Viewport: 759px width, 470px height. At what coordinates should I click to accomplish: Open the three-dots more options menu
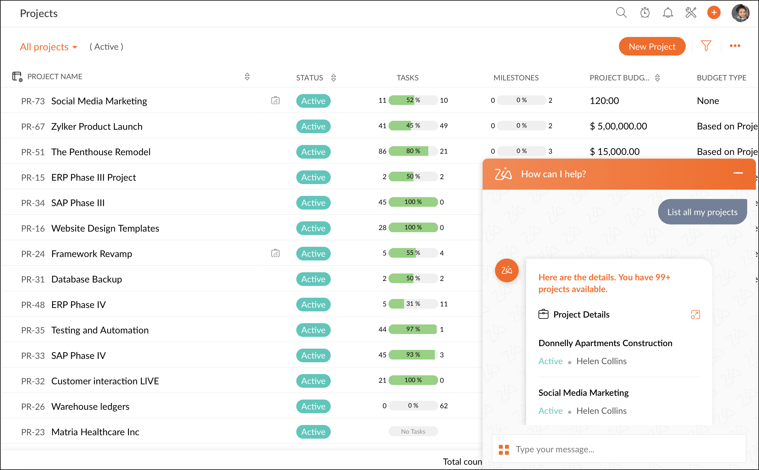pos(735,46)
